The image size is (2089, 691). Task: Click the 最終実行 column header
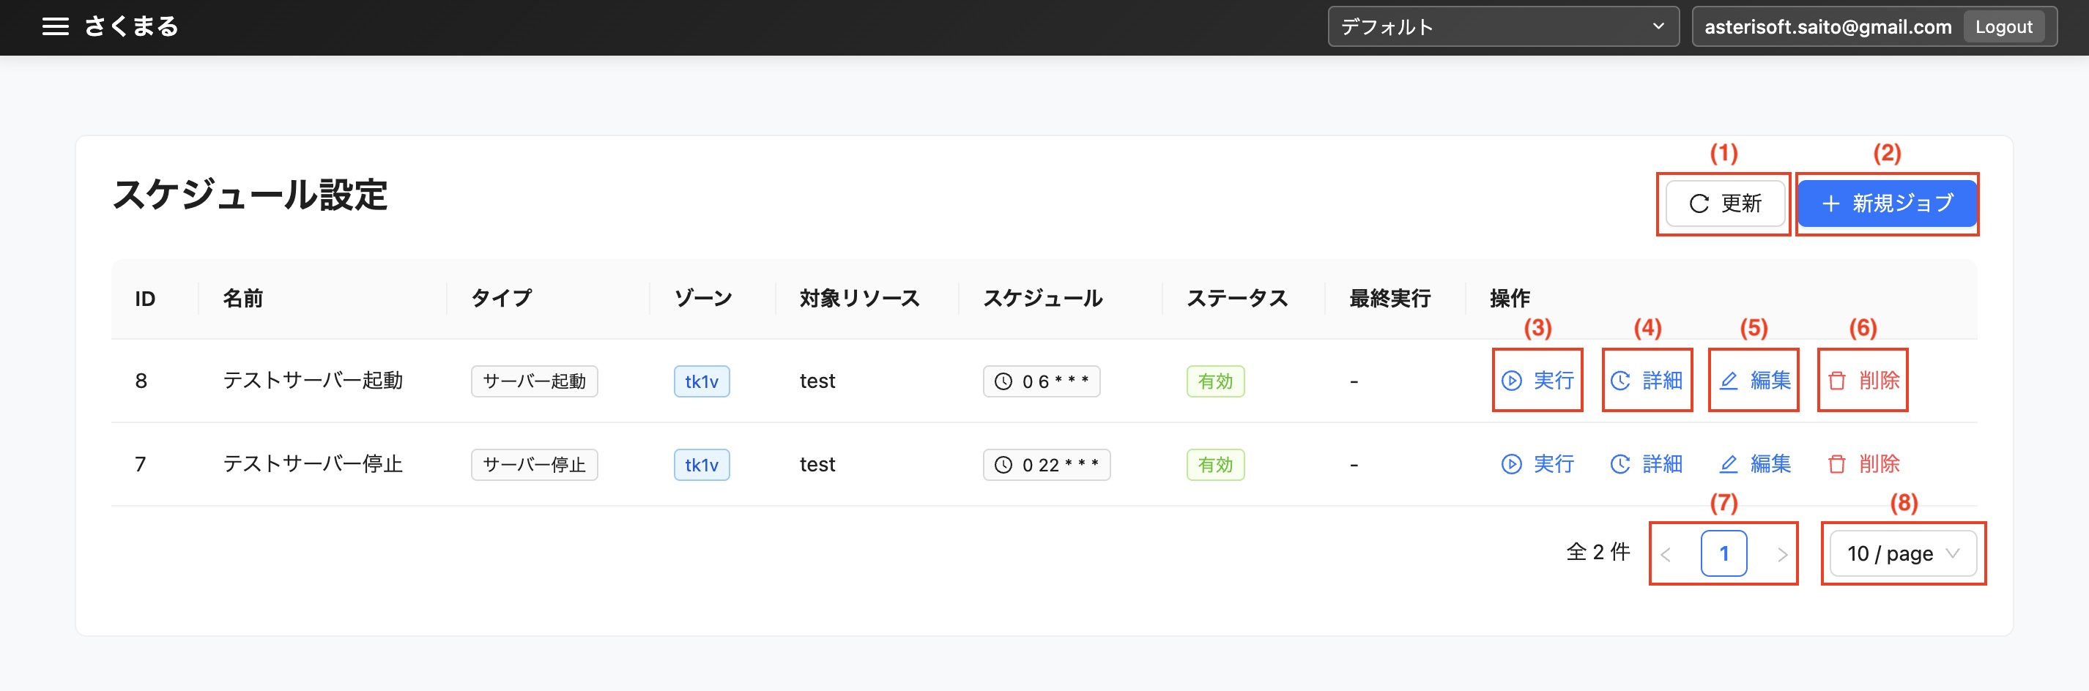coord(1389,299)
